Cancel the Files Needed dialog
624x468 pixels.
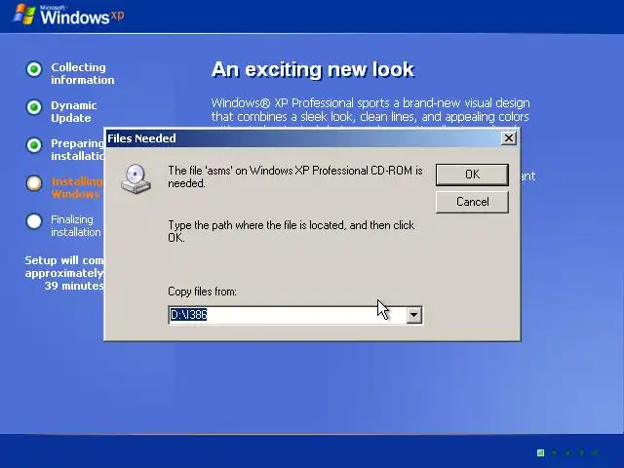click(x=472, y=202)
